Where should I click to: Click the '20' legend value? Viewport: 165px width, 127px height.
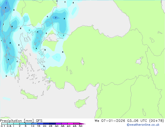coord(45,126)
